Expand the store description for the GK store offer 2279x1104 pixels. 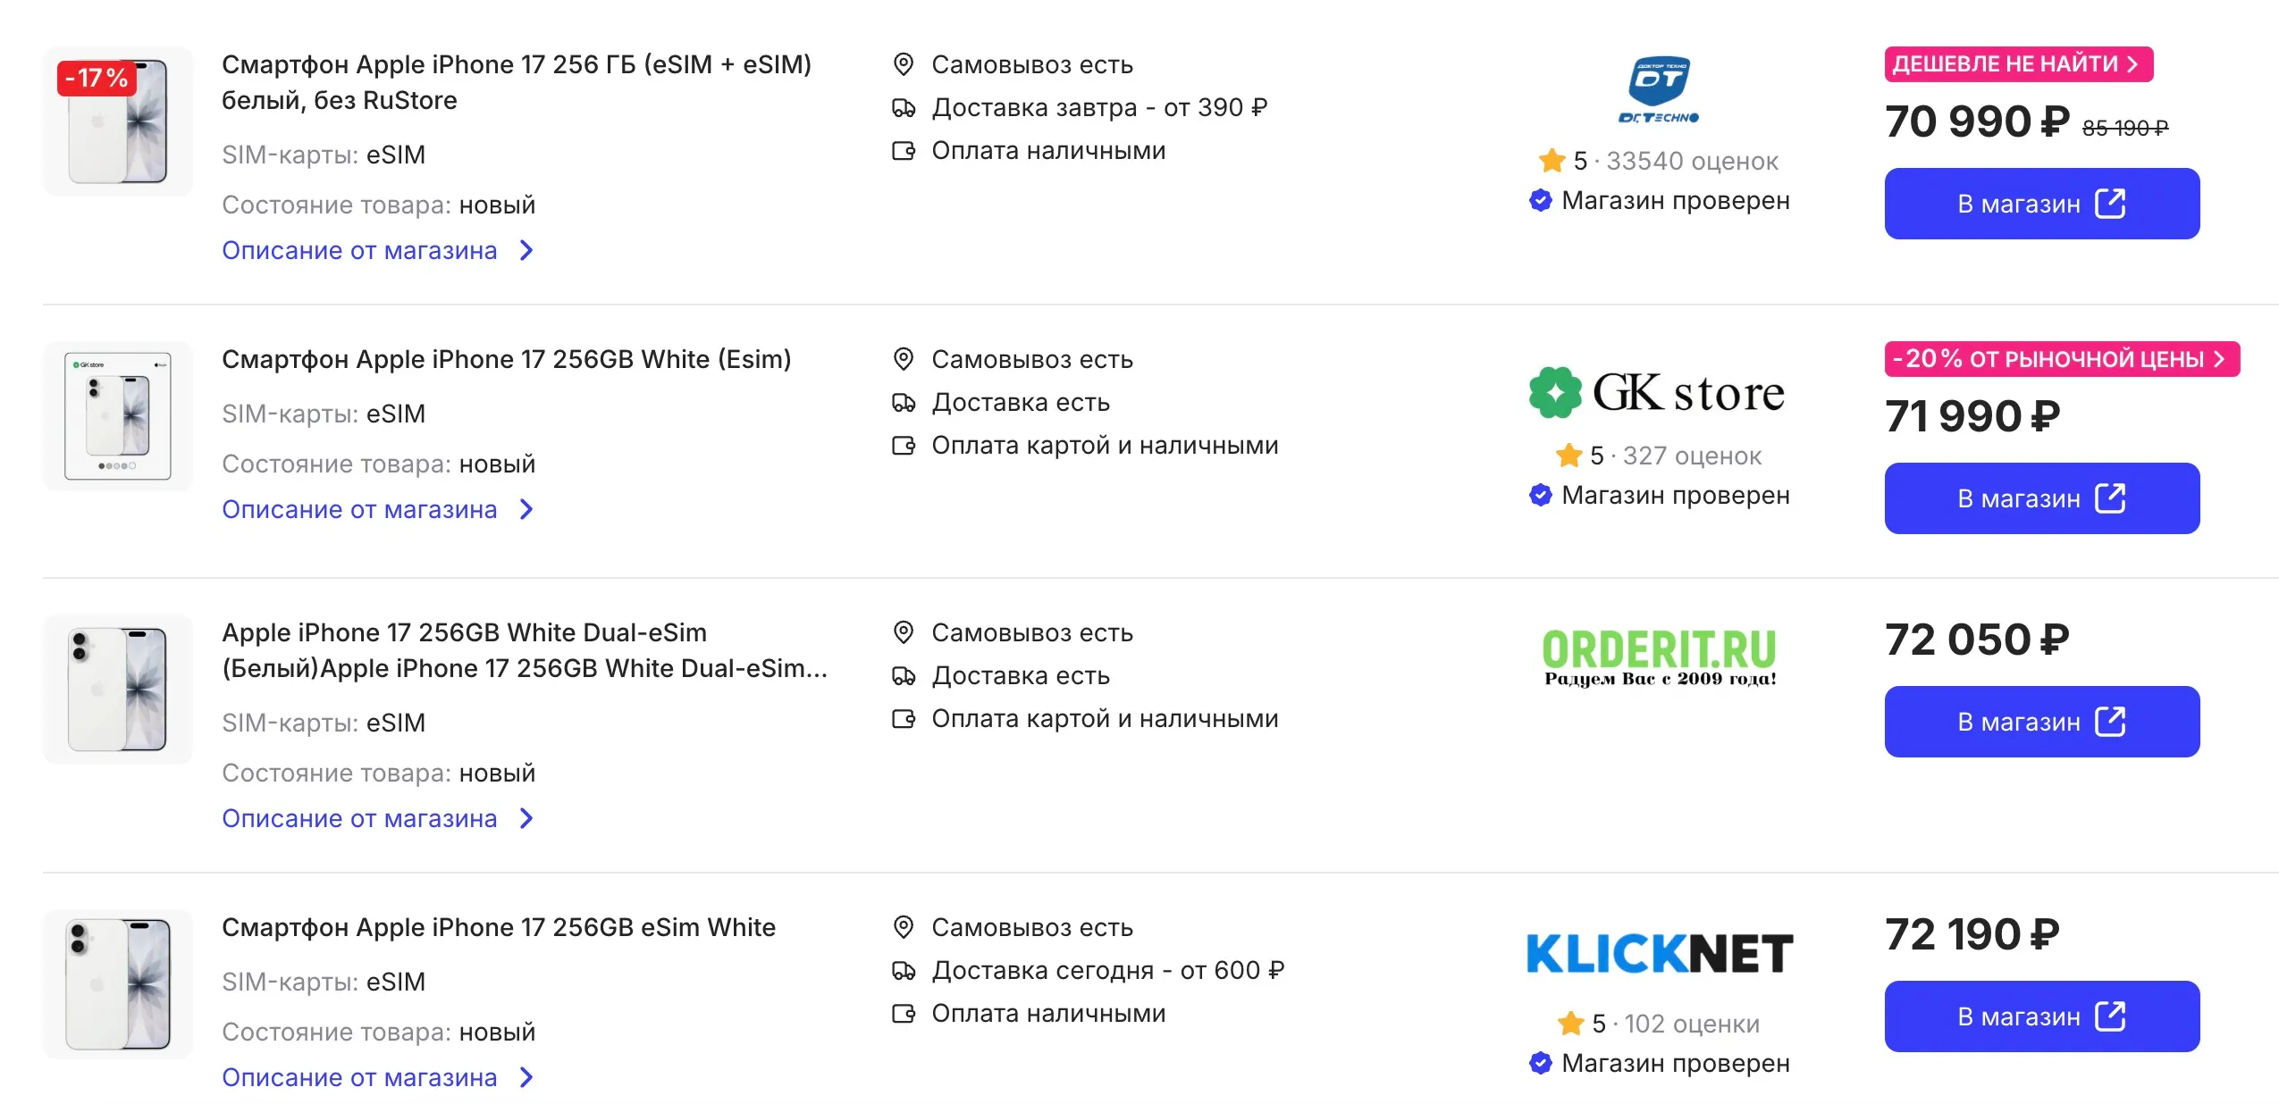pos(376,509)
